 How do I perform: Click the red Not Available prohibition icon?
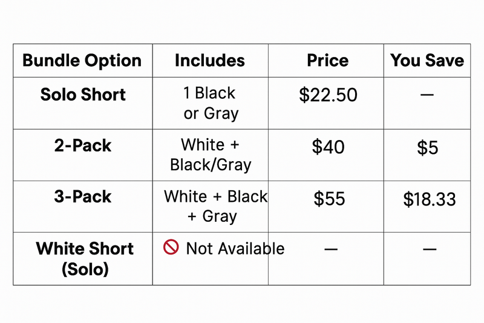[x=171, y=247]
